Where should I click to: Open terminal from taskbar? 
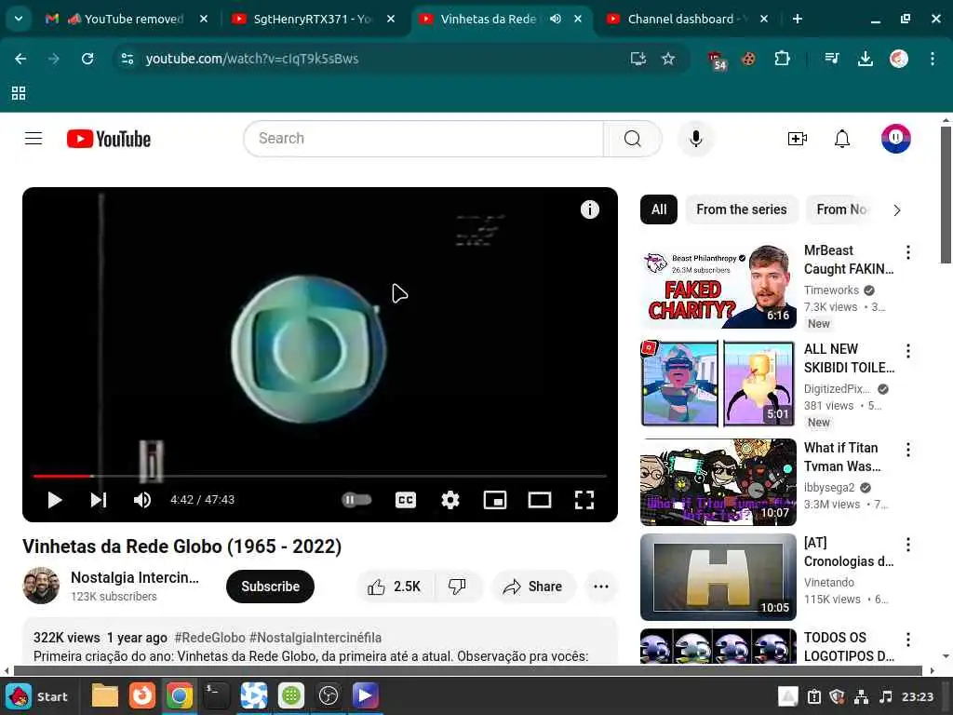[x=216, y=696]
